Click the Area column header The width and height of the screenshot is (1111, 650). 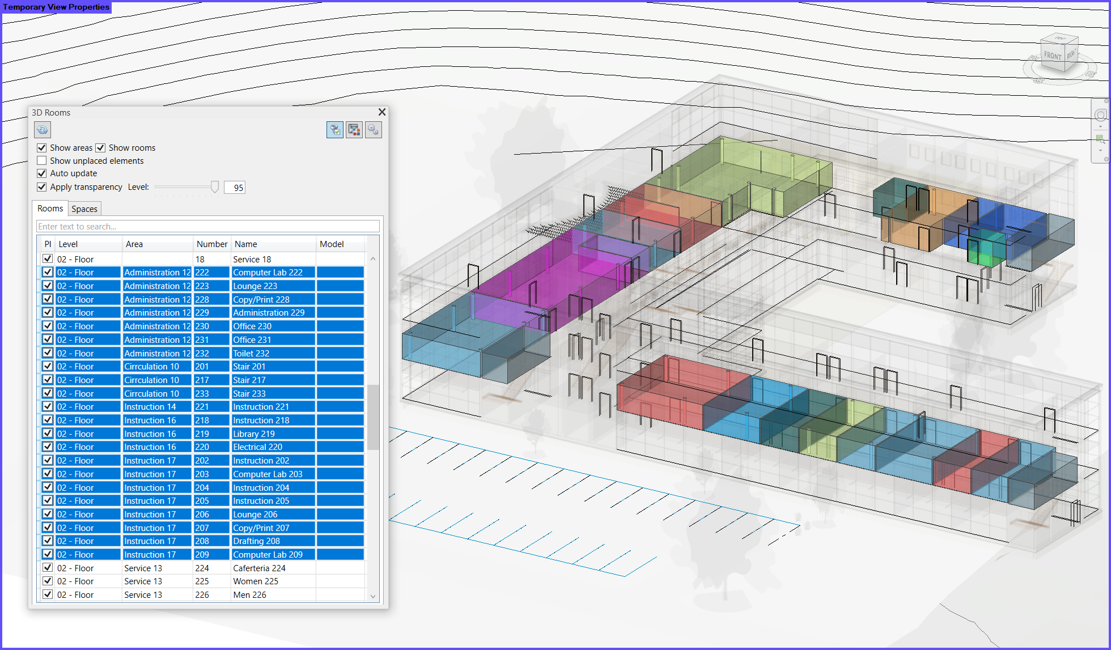pos(134,244)
